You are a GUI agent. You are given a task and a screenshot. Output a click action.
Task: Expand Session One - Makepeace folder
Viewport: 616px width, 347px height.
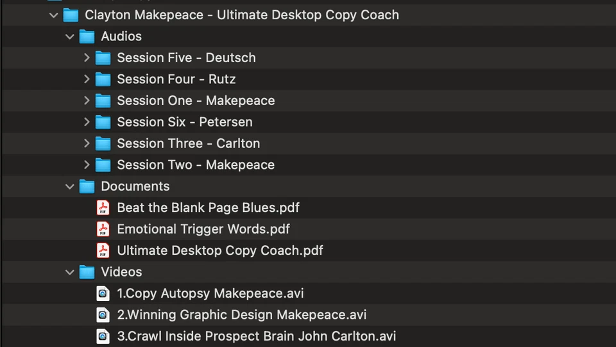coord(87,101)
